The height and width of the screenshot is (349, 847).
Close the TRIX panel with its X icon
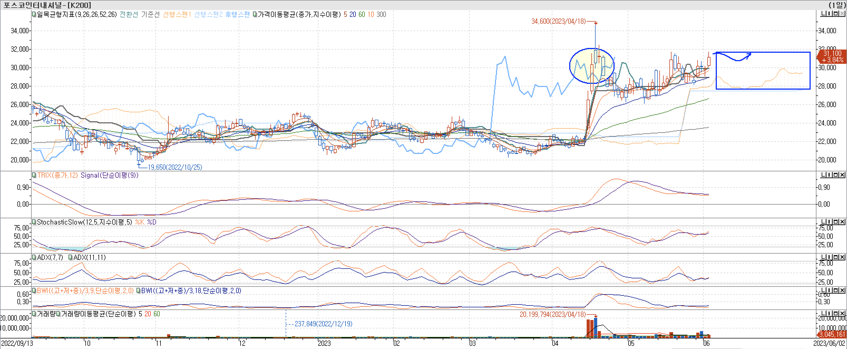click(x=843, y=175)
